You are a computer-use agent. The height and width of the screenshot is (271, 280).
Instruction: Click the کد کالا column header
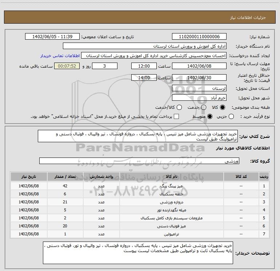click(241, 176)
